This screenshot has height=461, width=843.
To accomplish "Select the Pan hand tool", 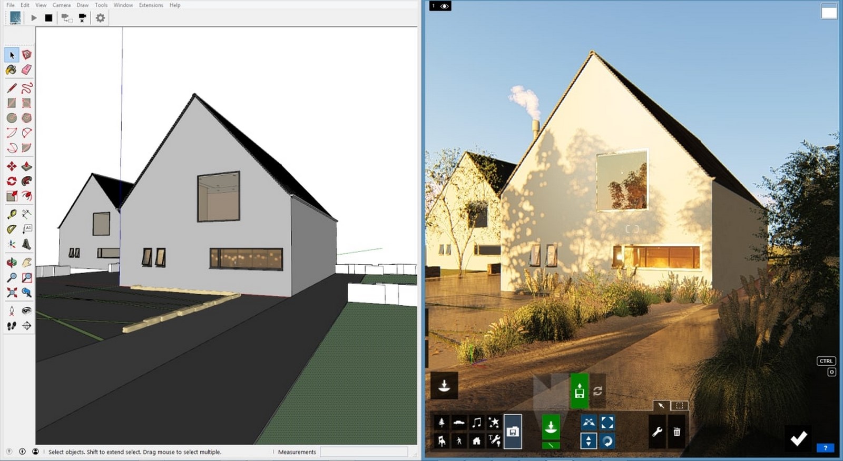I will click(26, 262).
